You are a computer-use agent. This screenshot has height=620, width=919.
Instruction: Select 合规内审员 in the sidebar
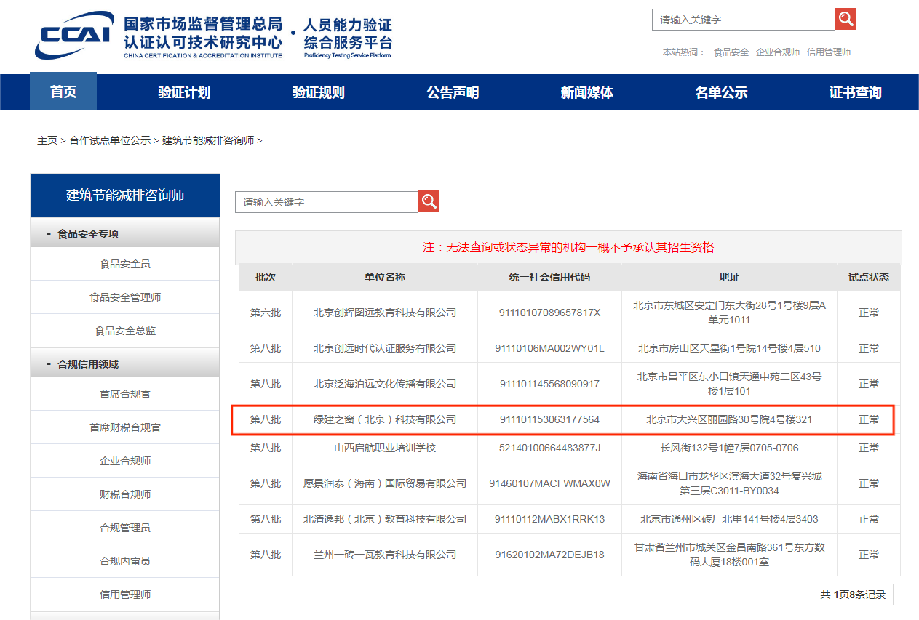pyautogui.click(x=125, y=561)
